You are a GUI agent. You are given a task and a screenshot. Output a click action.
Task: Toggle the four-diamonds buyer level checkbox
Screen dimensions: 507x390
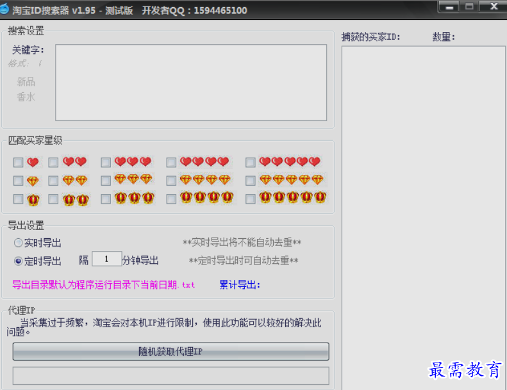click(x=171, y=181)
